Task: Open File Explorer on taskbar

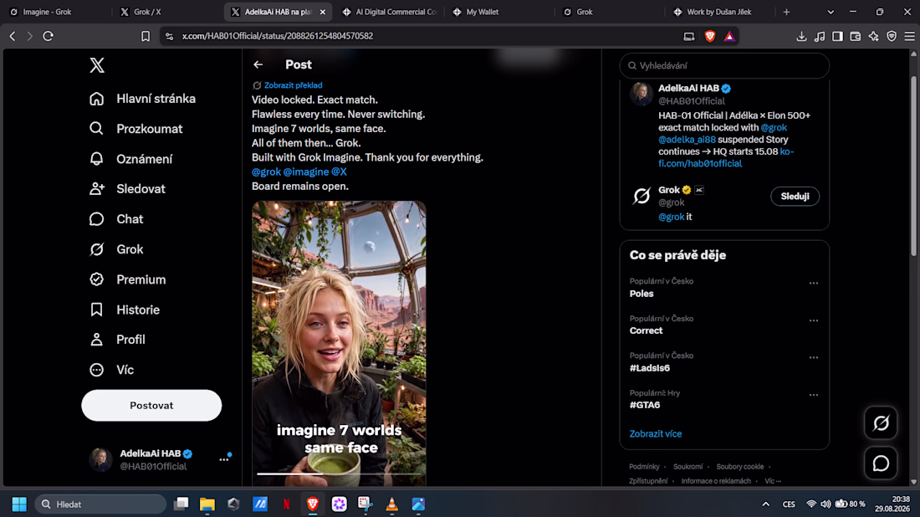Action: click(207, 504)
